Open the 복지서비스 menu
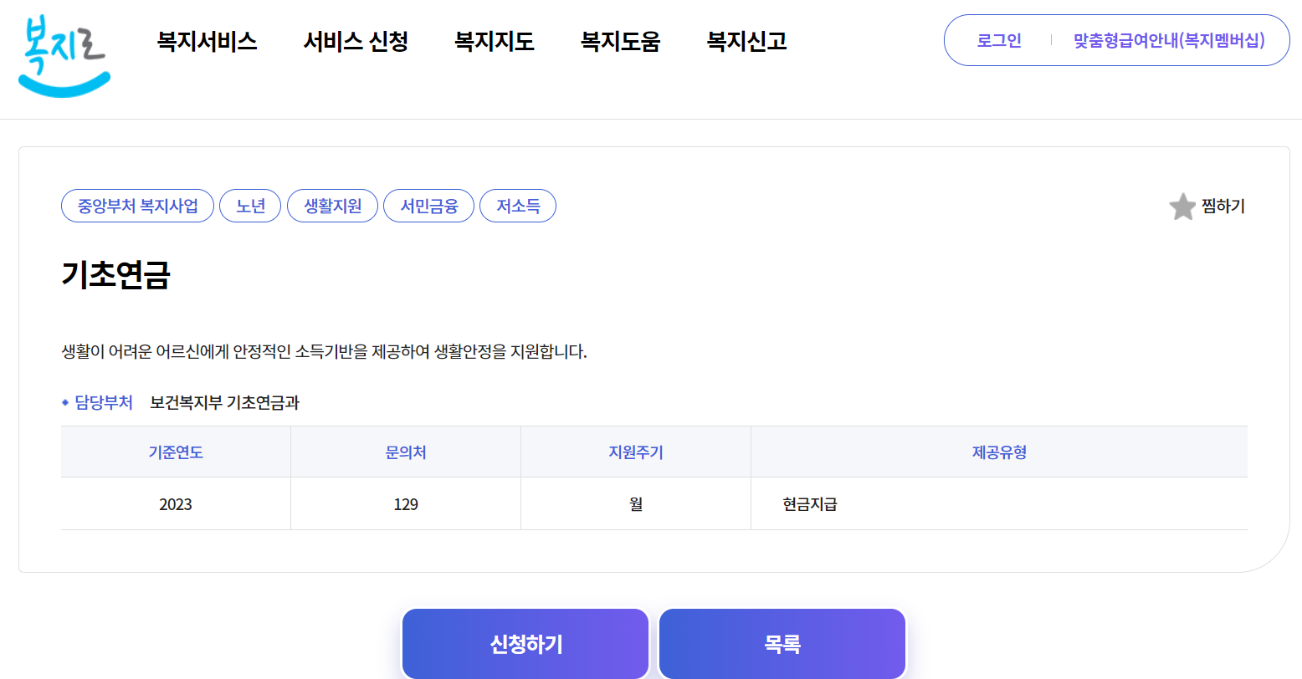The width and height of the screenshot is (1302, 679). [x=207, y=41]
